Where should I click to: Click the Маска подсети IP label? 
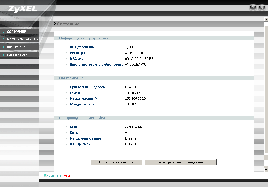pos(83,99)
